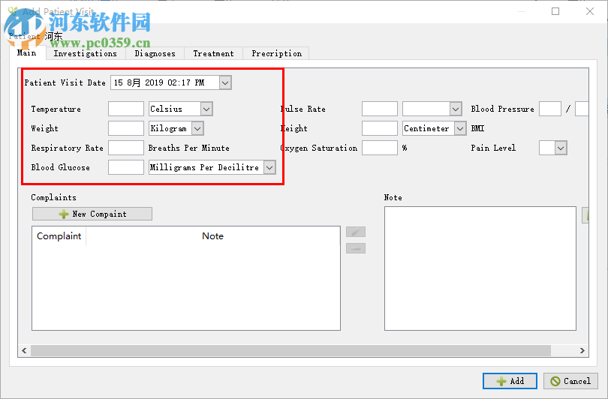Open the Investigations tab
The height and width of the screenshot is (399, 608).
[x=86, y=53]
